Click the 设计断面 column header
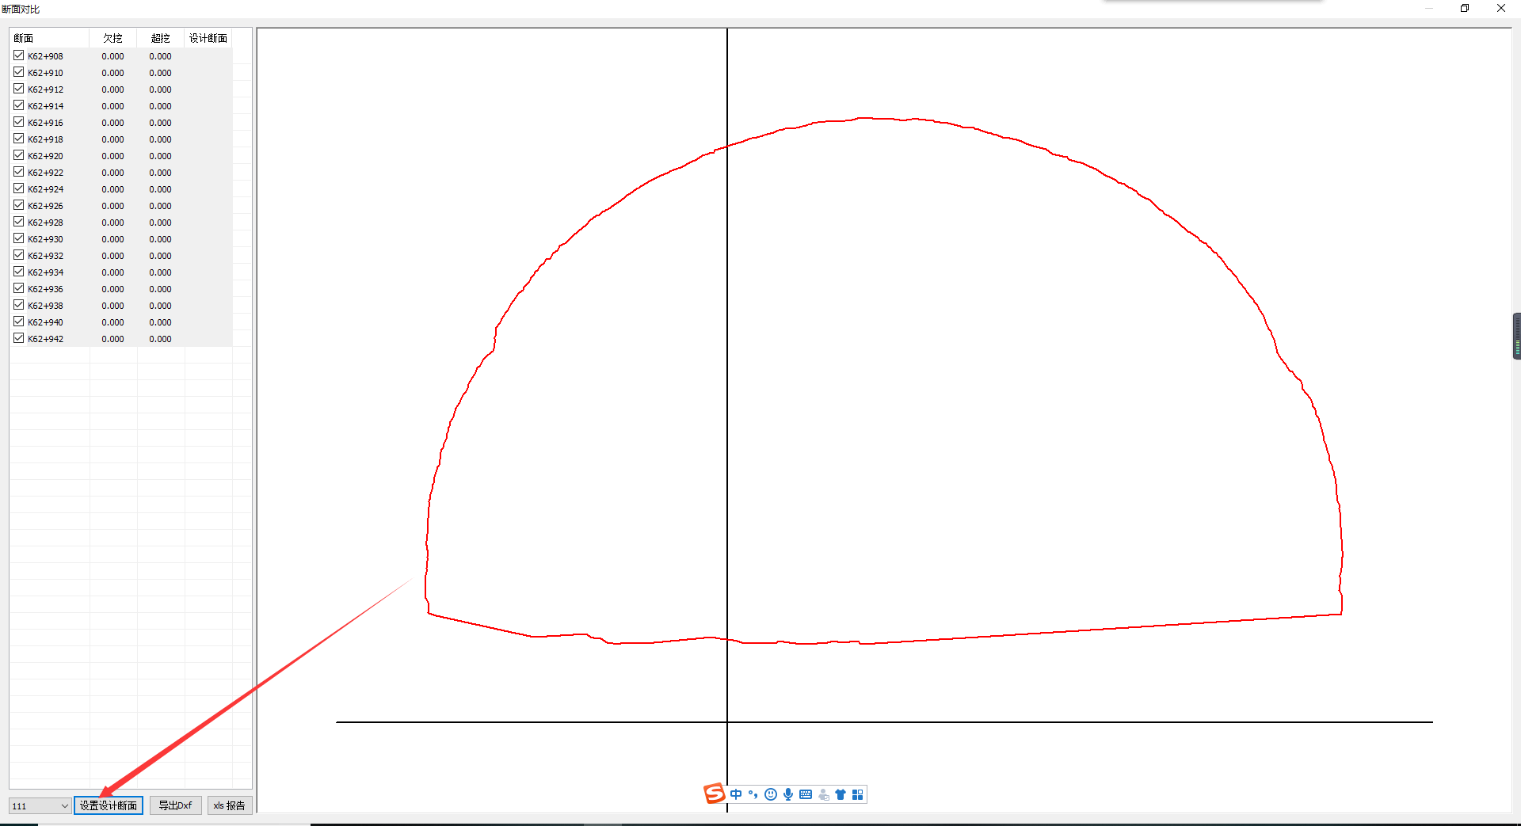1521x826 pixels. pos(208,38)
